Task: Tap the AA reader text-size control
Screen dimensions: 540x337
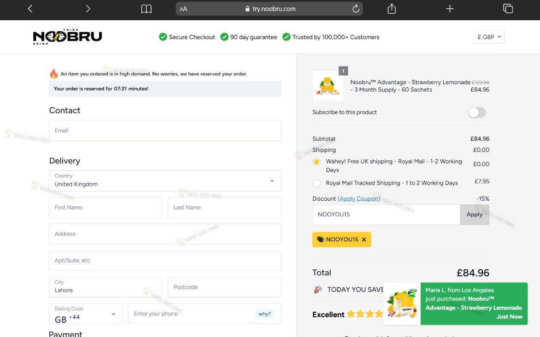Action: 183,9
